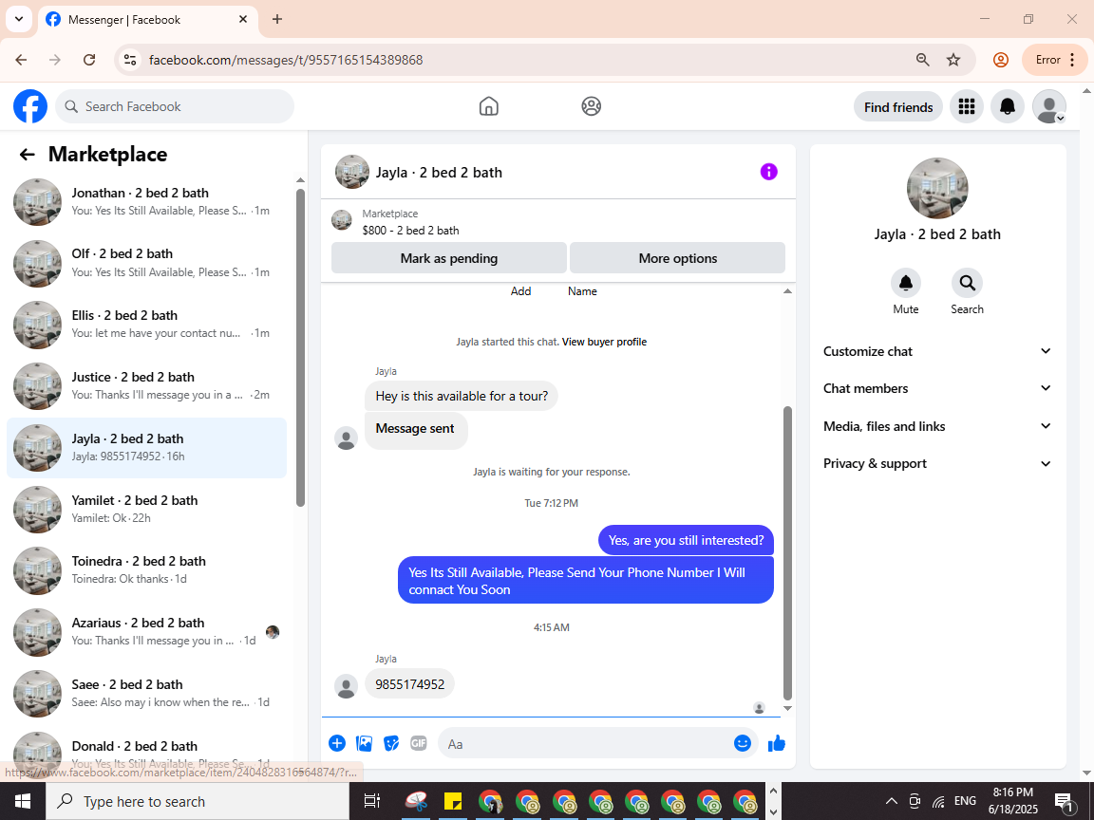Click Find friends
1094x820 pixels.
click(x=898, y=106)
